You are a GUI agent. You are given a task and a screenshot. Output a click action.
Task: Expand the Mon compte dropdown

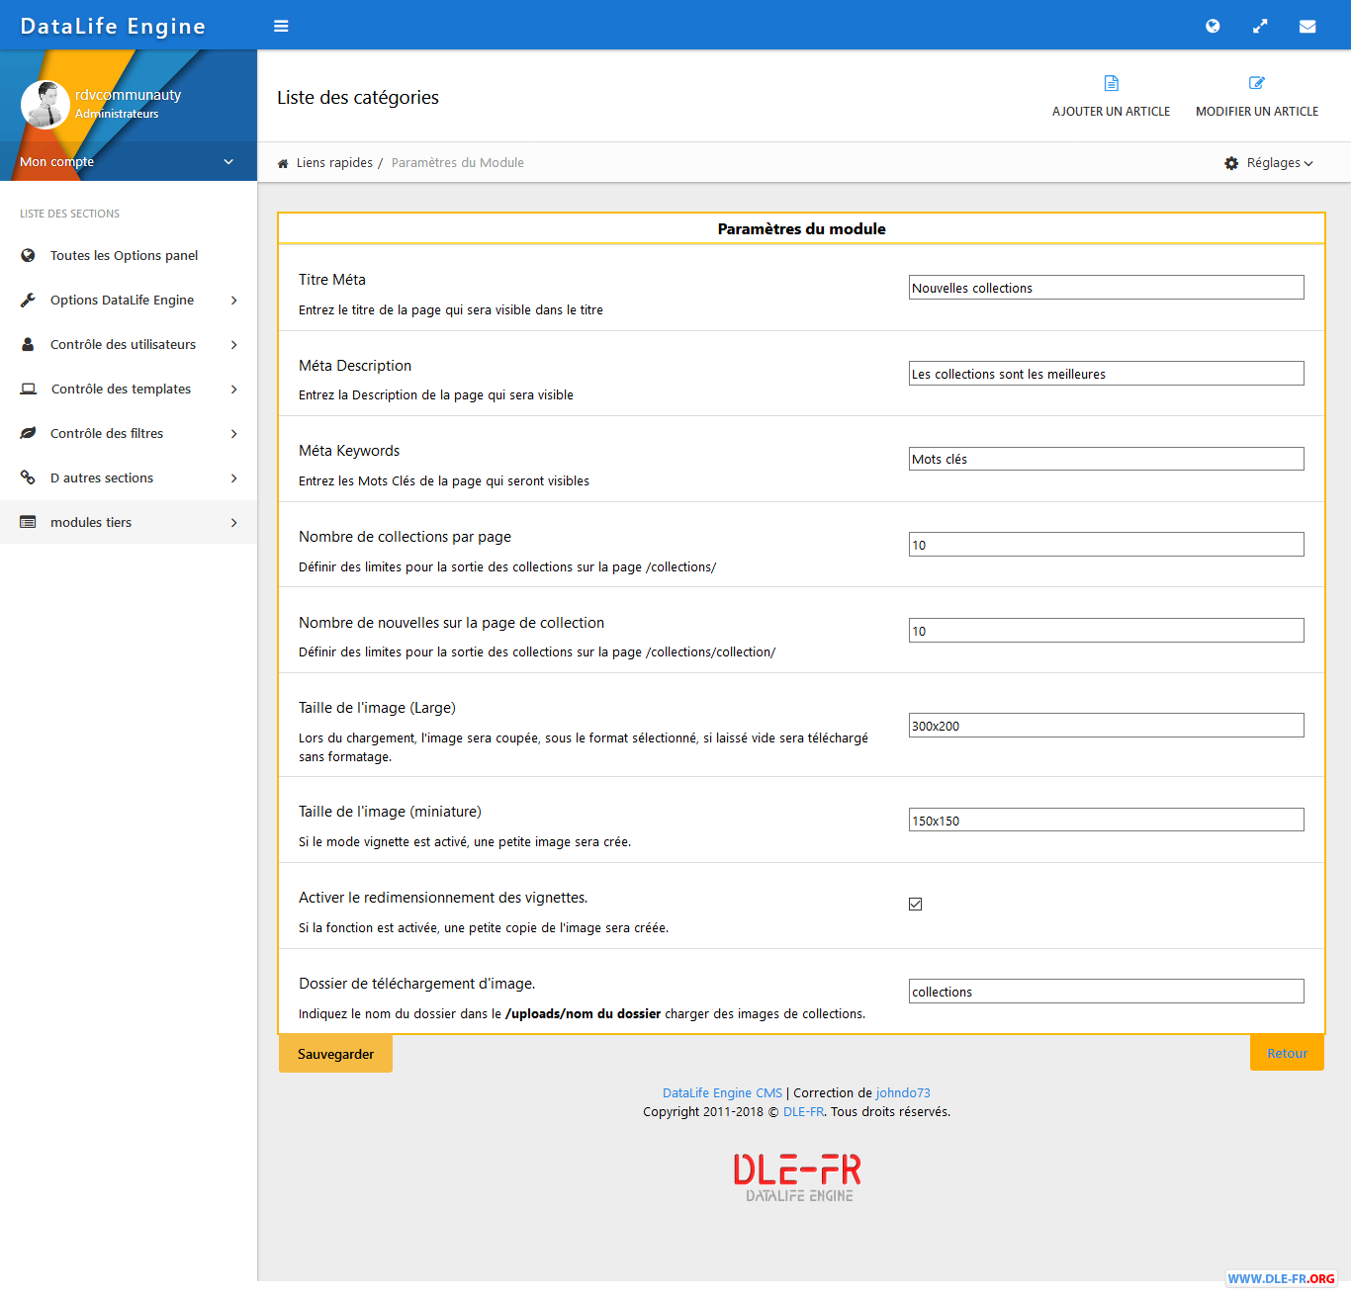pyautogui.click(x=129, y=161)
